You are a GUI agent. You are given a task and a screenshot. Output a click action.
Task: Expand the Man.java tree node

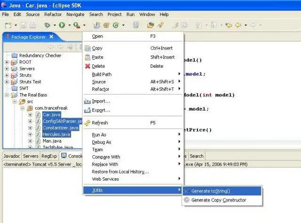tap(30, 141)
